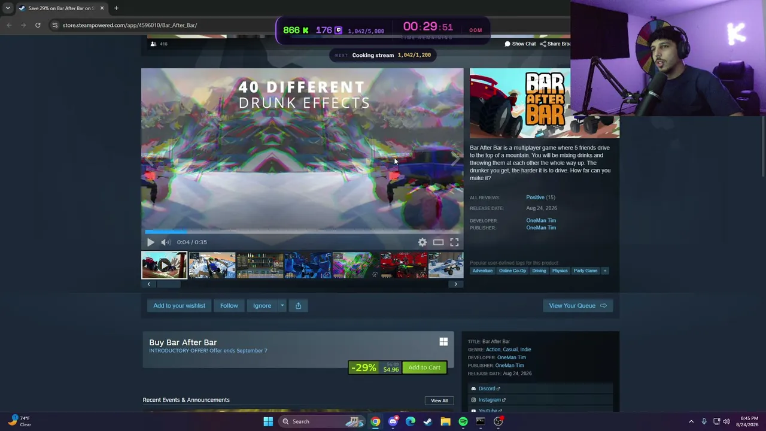The width and height of the screenshot is (766, 431).
Task: Open the Driving tag
Action: [539, 271]
